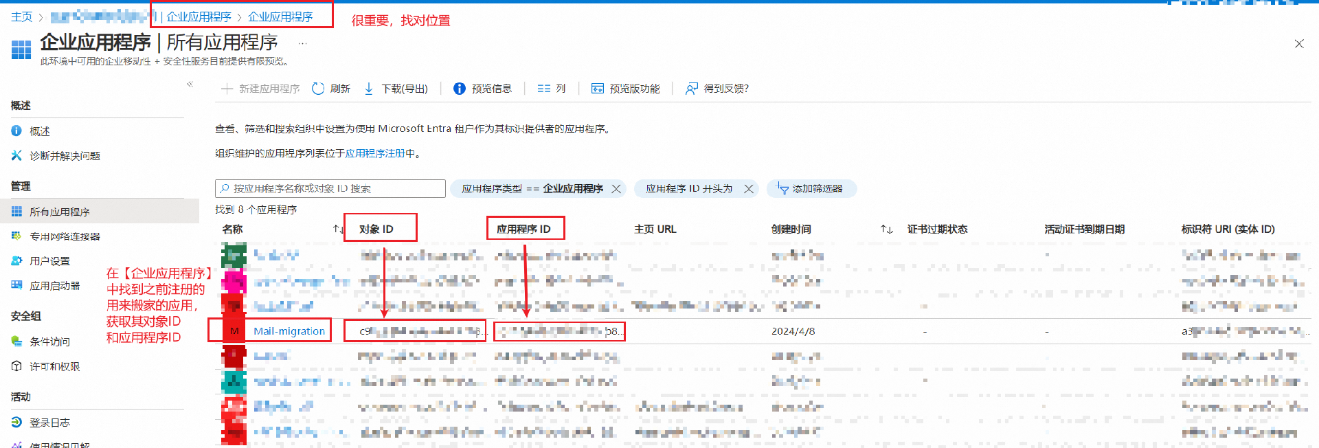Sort by 创建时间 column sort arrows
Viewport: 1319px width, 448px height.
click(887, 229)
